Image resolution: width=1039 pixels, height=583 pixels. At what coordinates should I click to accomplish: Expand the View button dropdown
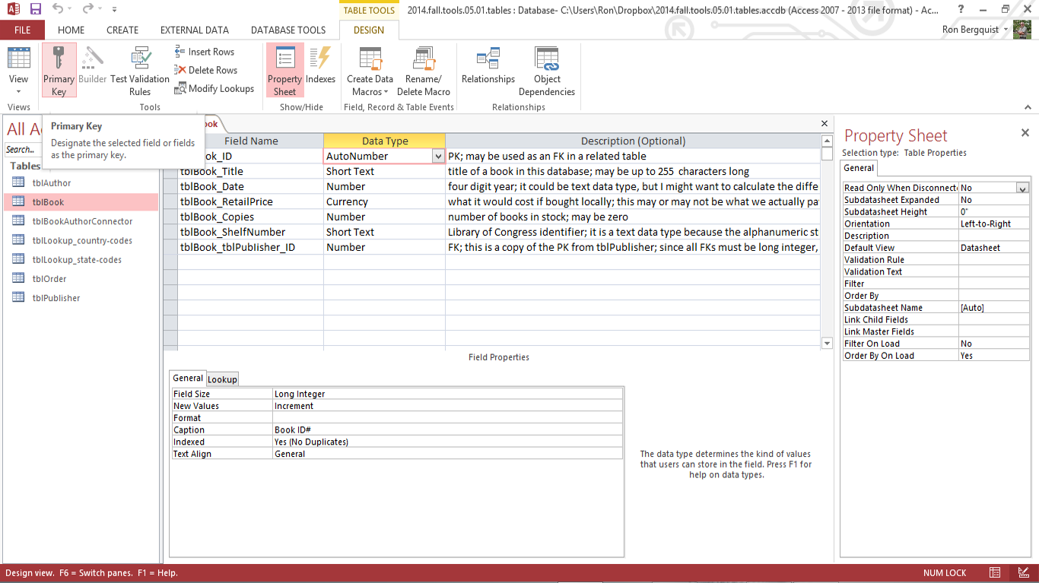click(x=19, y=91)
